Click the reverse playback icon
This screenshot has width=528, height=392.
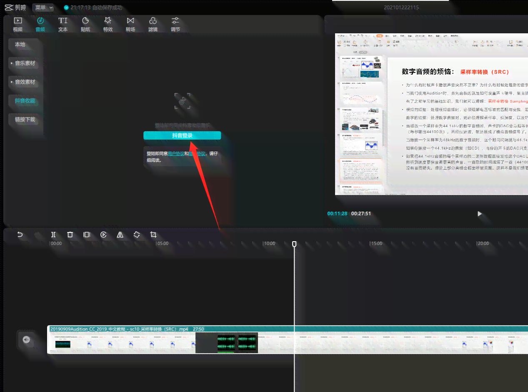[103, 235]
